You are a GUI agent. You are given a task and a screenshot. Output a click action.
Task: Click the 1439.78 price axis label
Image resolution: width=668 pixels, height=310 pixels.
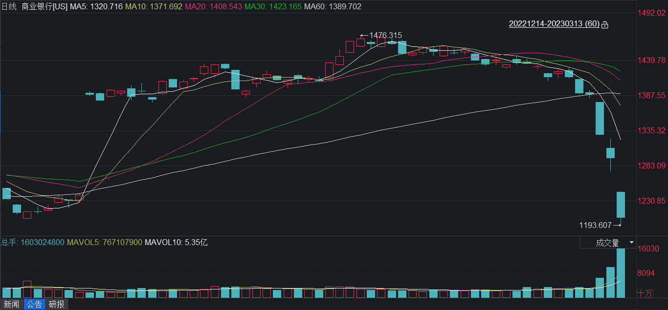[x=652, y=60]
